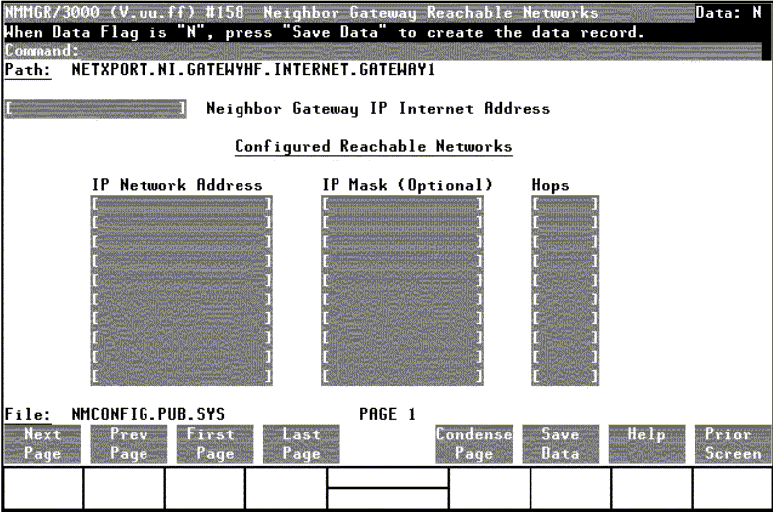
Task: Return using Prior Screen key
Action: pos(733,444)
